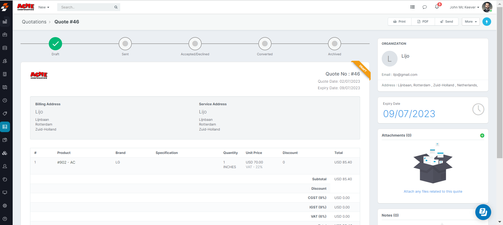Screen dimensions: 503x225
Task: Select the Accepted/Declined status step
Action: [x=195, y=44]
